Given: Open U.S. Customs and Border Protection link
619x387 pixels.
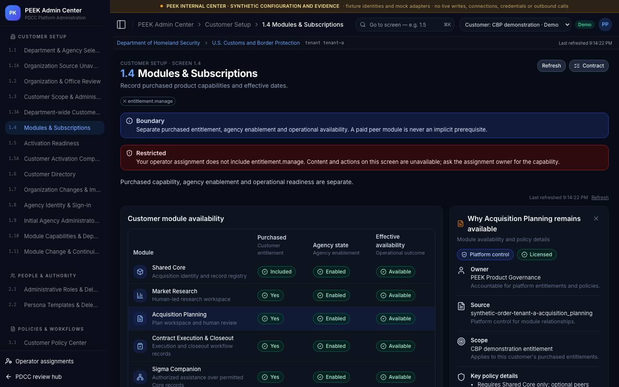Looking at the screenshot, I should click(256, 43).
